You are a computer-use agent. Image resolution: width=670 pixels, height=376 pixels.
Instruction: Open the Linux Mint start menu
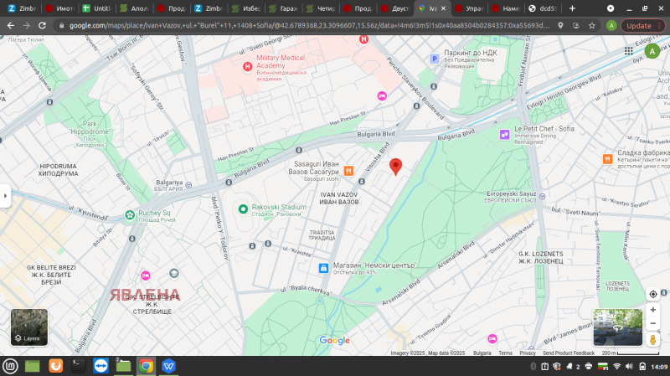click(x=10, y=366)
